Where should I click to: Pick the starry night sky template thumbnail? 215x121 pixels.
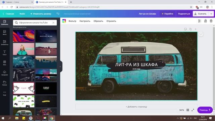coord(46,36)
